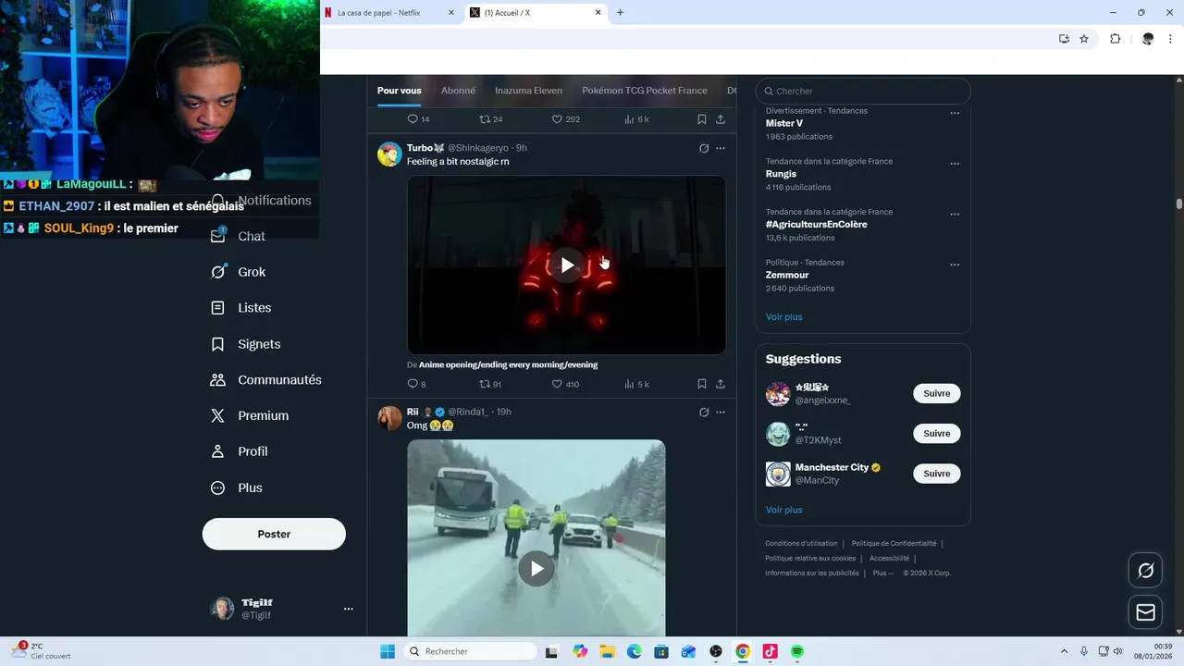
Task: Reply to Turbo's post (8 comments)
Action: [x=416, y=384]
